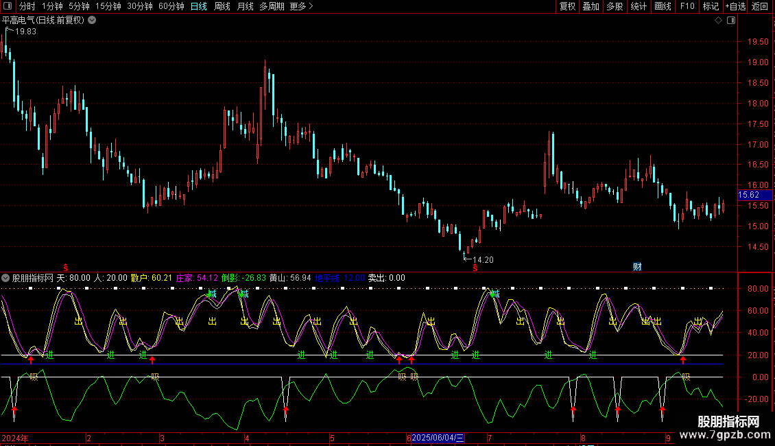Image resolution: width=775 pixels, height=446 pixels.
Task: Click the 返回 back button
Action: point(760,6)
